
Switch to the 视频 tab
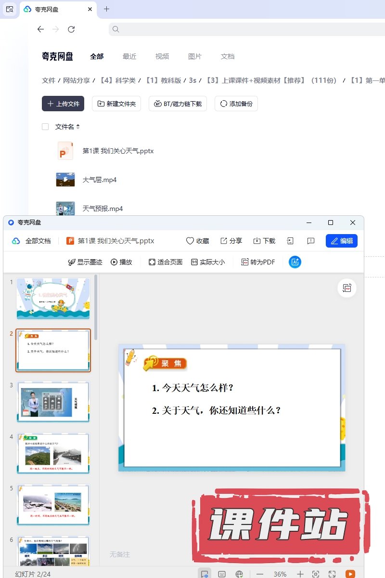[162, 56]
